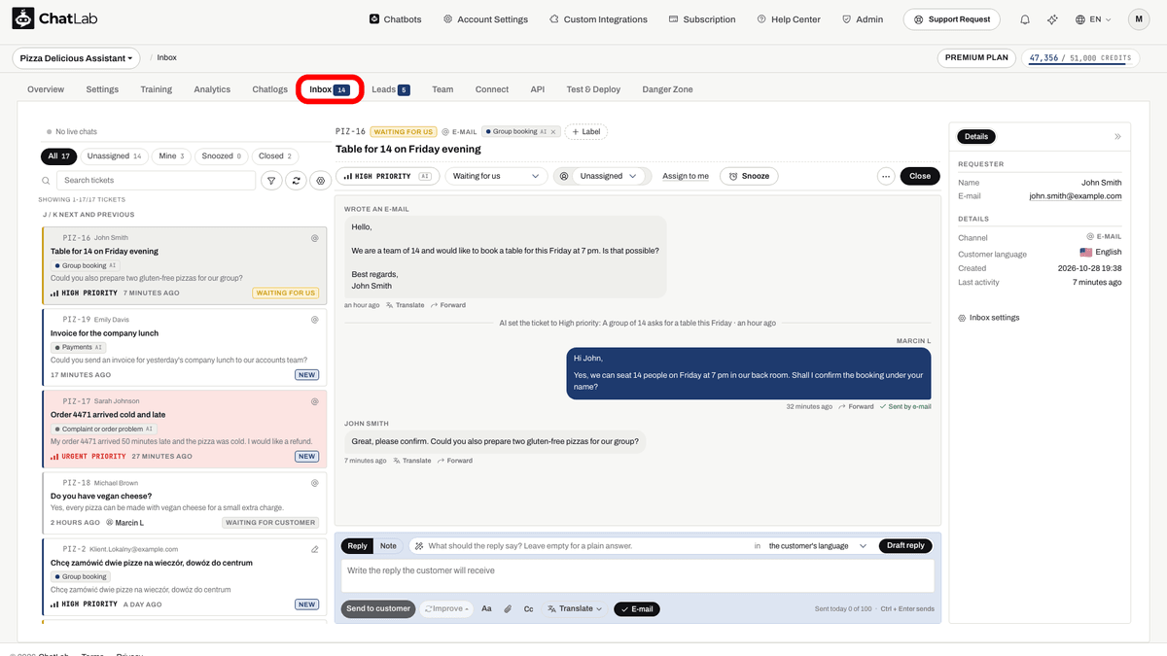Image resolution: width=1167 pixels, height=656 pixels.
Task: Open ticket filter funnel icon
Action: (271, 180)
